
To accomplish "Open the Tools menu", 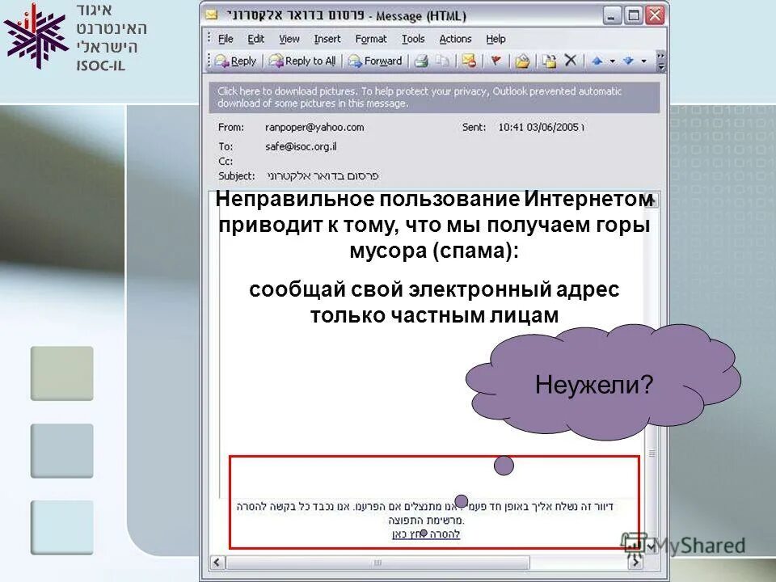I will point(414,38).
